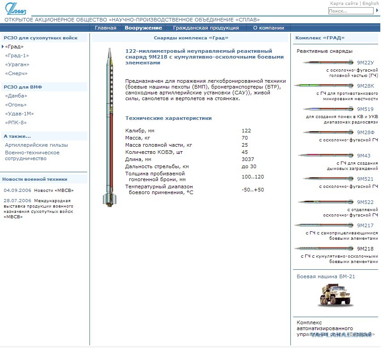Click the 9М218 rocket thumbnail image

[323, 248]
